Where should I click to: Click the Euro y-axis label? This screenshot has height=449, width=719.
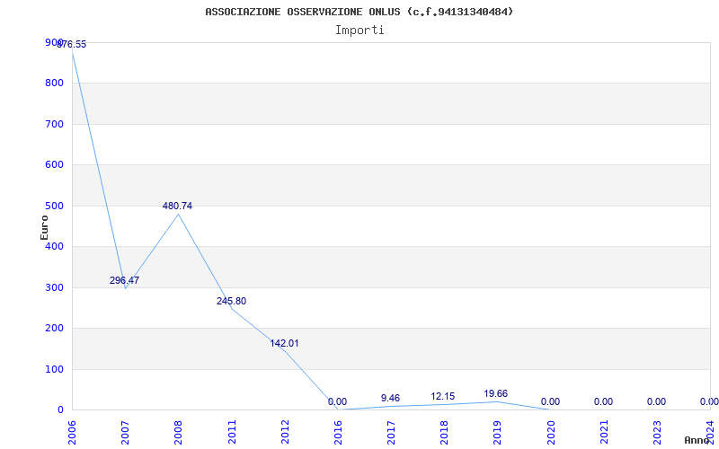(44, 227)
